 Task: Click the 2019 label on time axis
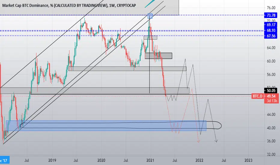[52, 160]
